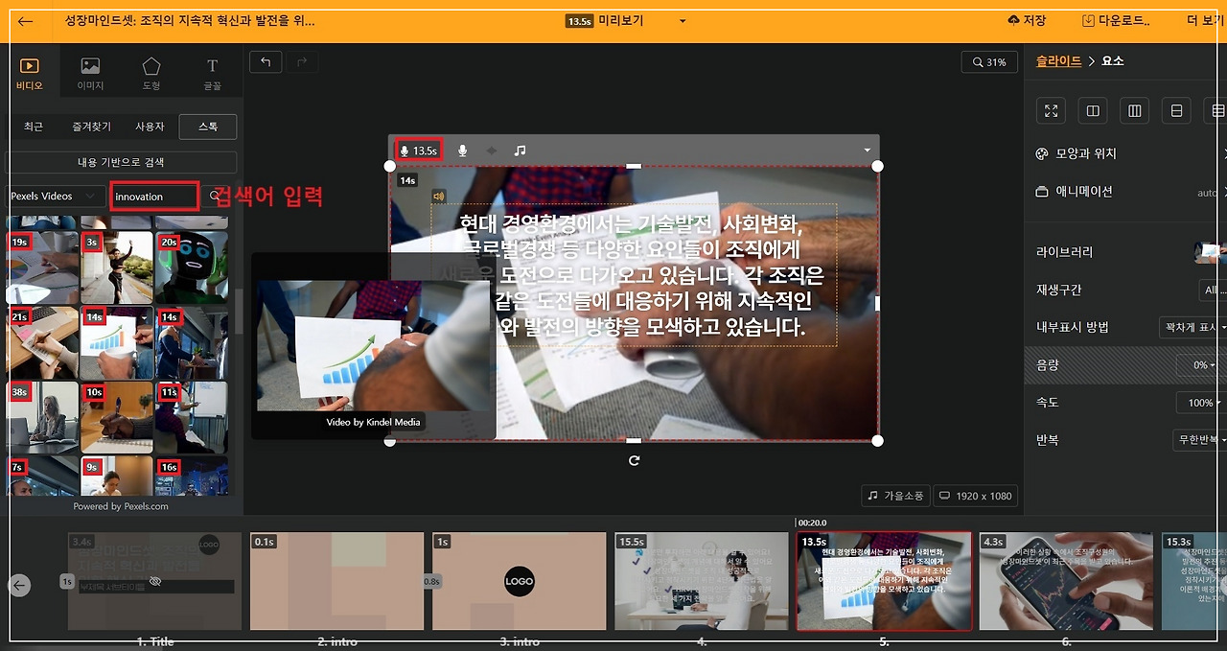This screenshot has width=1227, height=651.
Task: Open the 31% zoom control
Action: [989, 62]
